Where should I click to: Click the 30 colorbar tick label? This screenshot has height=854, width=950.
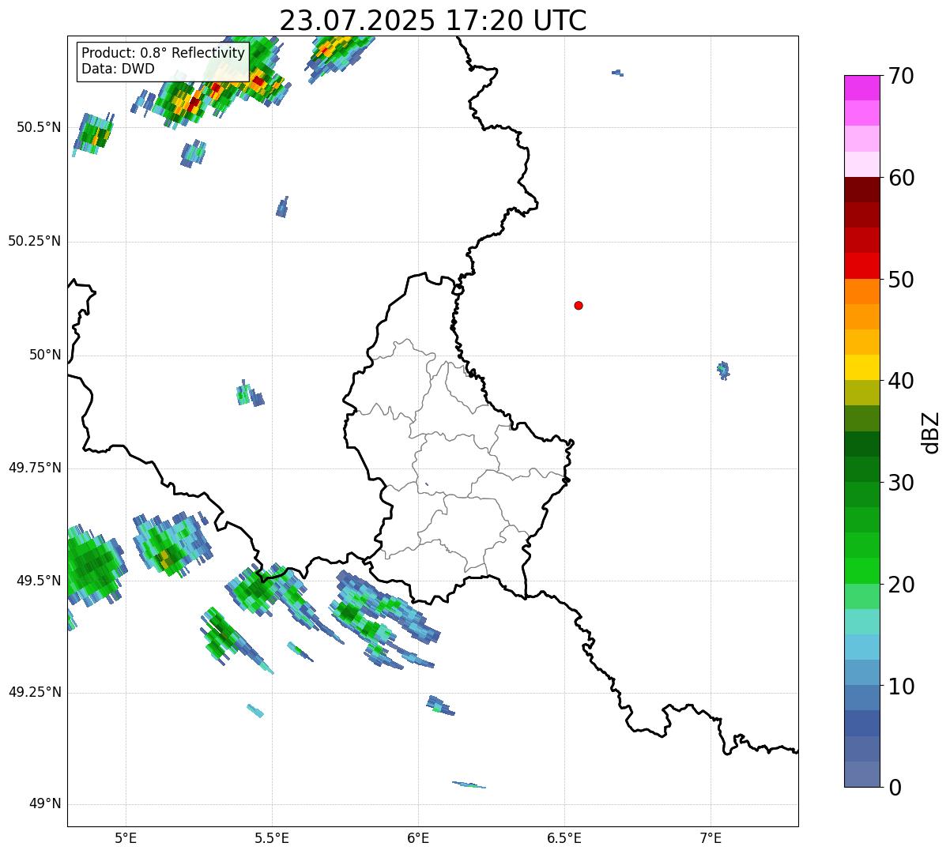901,483
